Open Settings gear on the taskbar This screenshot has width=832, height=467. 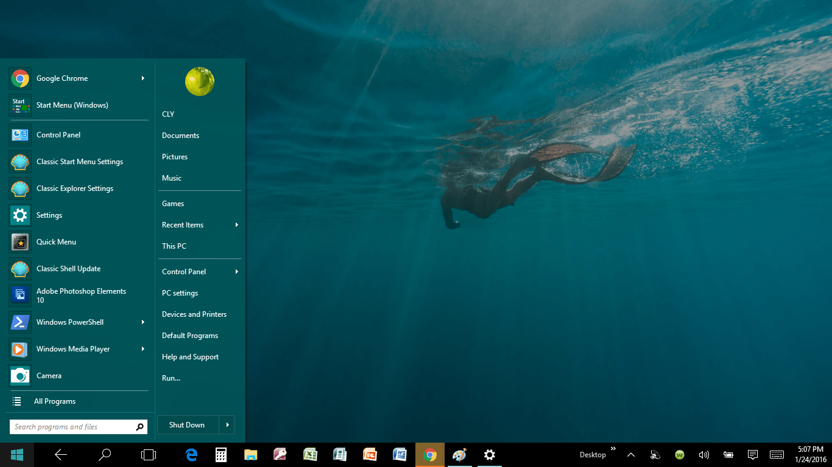[x=489, y=455]
